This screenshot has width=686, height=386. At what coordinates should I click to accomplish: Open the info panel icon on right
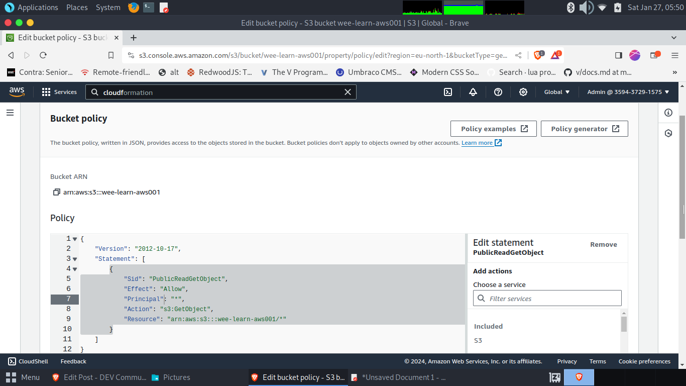point(668,113)
